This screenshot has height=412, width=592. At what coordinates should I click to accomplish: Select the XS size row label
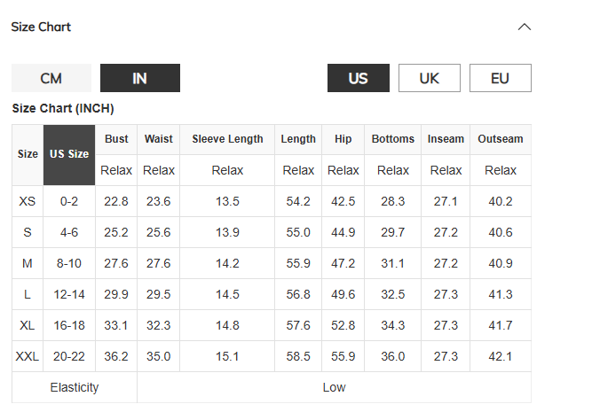coord(28,201)
